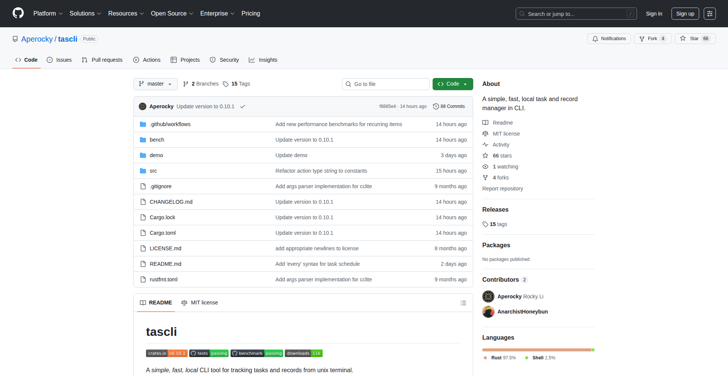Click the Sign up button

point(685,13)
